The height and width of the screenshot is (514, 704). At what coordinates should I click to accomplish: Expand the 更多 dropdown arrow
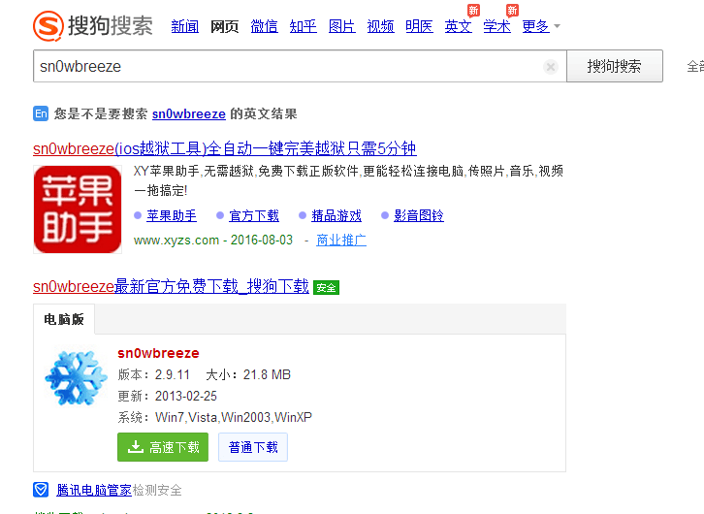pyautogui.click(x=557, y=26)
